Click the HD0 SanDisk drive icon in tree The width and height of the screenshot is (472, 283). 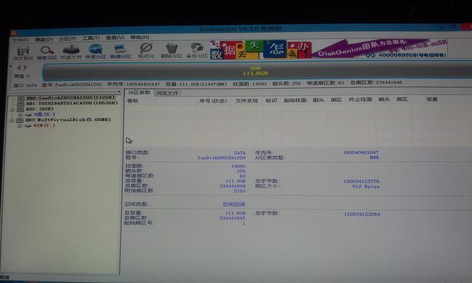click(x=21, y=98)
